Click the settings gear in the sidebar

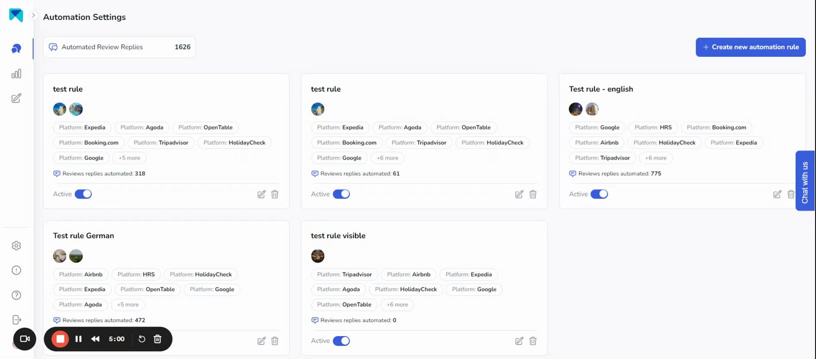(x=16, y=246)
